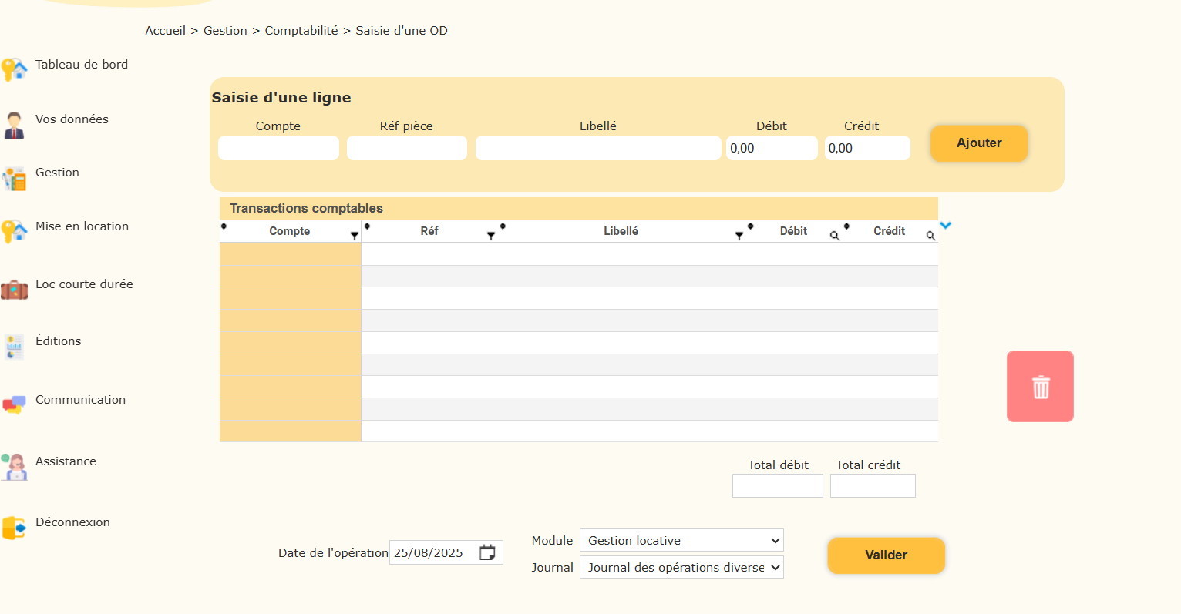Image resolution: width=1181 pixels, height=614 pixels.
Task: Expand the blue chevron beside the table header
Action: (946, 226)
